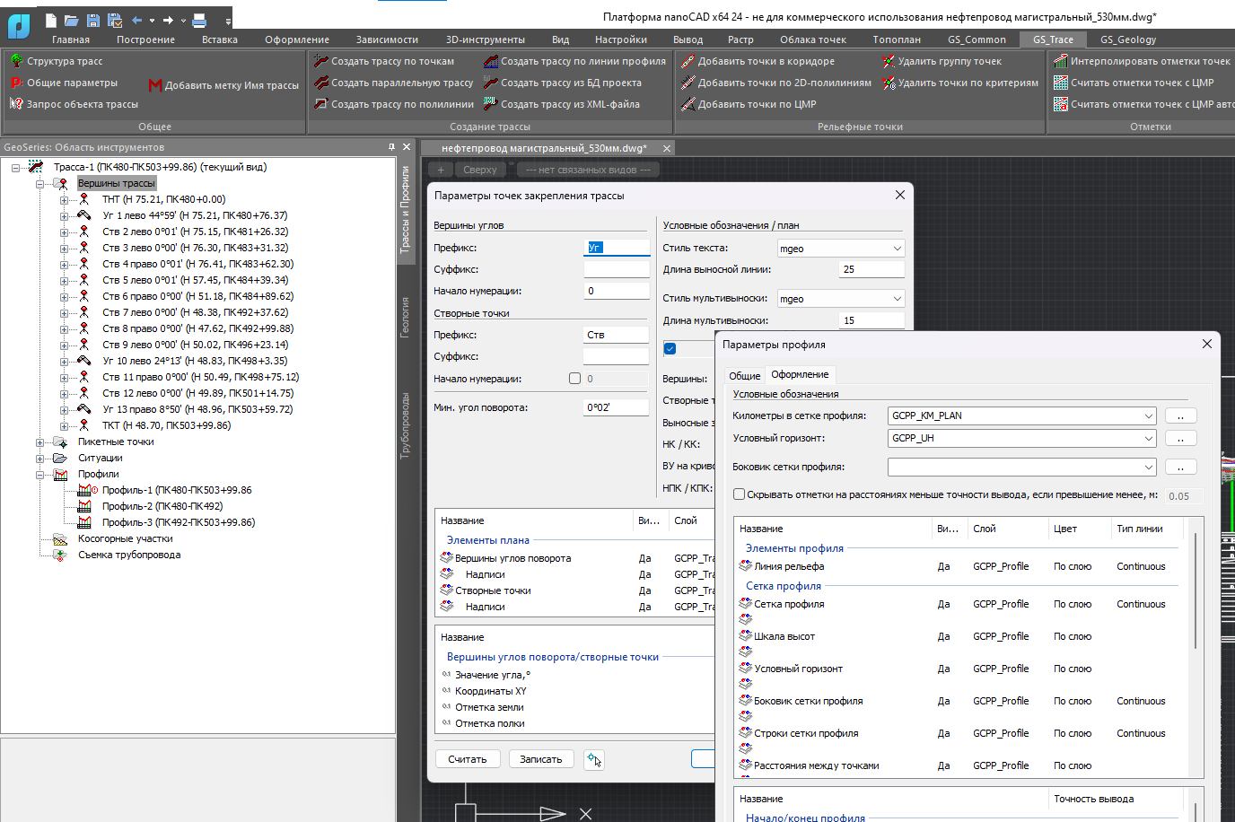The height and width of the screenshot is (822, 1235).
Task: Click the Save icon in quick access toolbar
Action: point(93,20)
